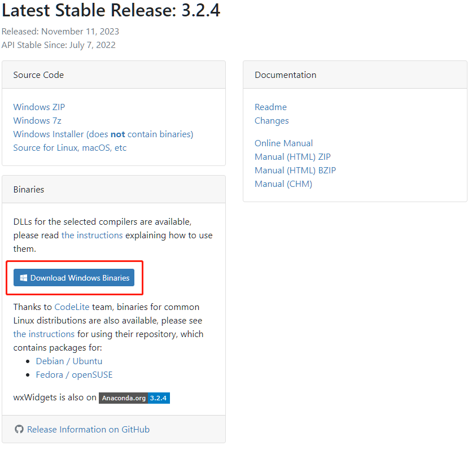Image resolution: width=472 pixels, height=450 pixels.
Task: Open 'the instructions' link for DLL usage
Action: pos(92,235)
